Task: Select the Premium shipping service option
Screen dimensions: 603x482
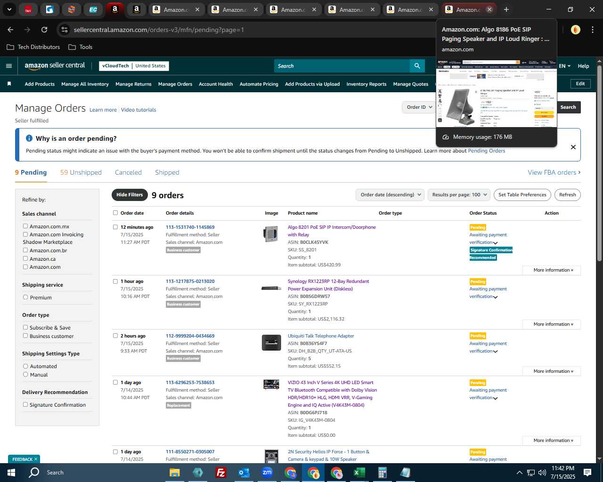Action: [x=25, y=297]
